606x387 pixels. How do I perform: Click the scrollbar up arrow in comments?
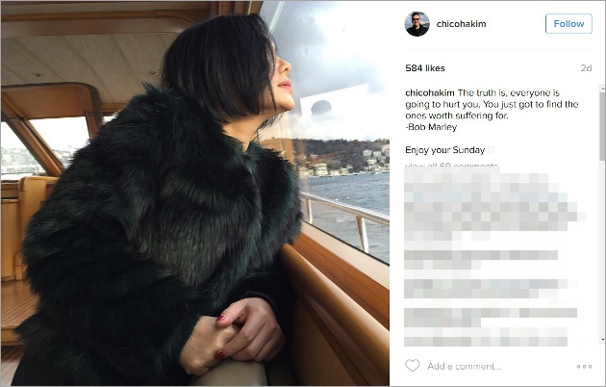(x=602, y=89)
